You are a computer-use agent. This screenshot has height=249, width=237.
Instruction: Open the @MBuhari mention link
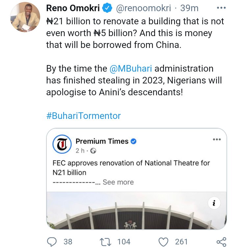pos(131,69)
